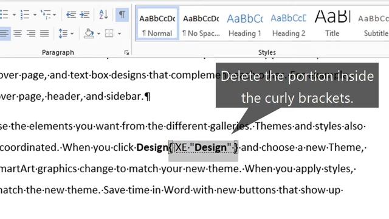389x219 pixels.
Task: Sort the selected text A to Z
Action: [103, 15]
